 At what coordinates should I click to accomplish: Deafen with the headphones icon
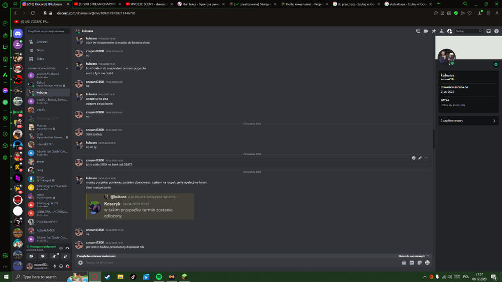click(61, 266)
